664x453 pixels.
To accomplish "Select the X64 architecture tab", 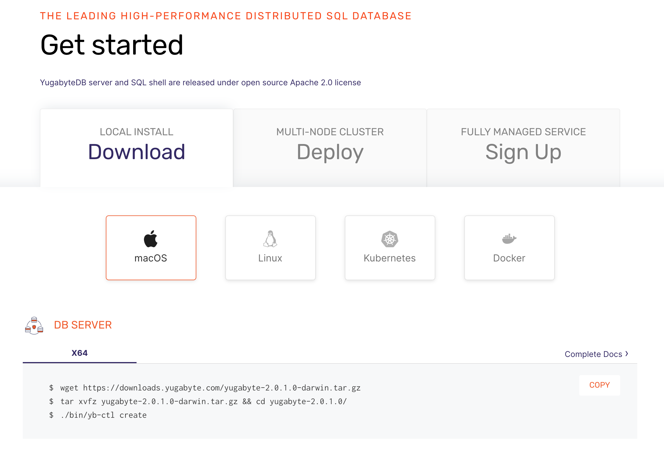I will point(79,353).
